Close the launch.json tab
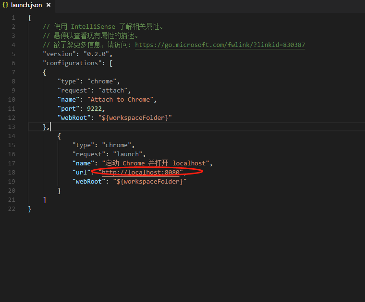The width and height of the screenshot is (365, 302). 49,5
